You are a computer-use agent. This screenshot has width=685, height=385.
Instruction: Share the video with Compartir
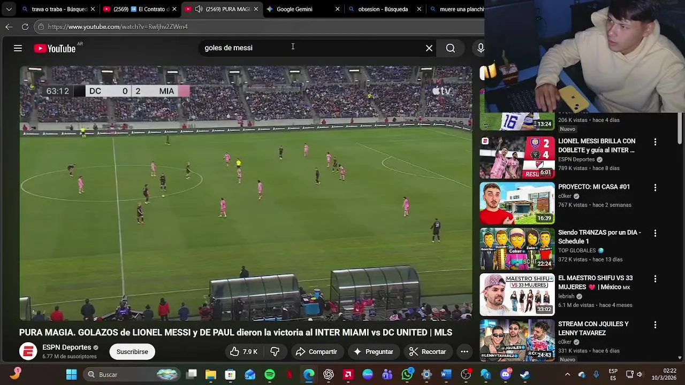click(x=316, y=352)
